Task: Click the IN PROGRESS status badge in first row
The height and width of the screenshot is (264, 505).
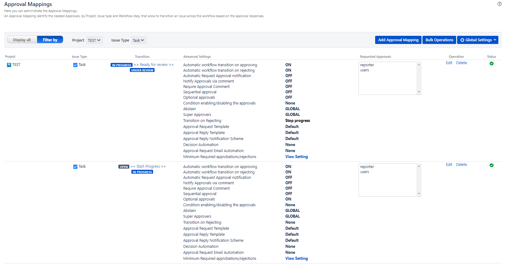Action: pyautogui.click(x=121, y=65)
